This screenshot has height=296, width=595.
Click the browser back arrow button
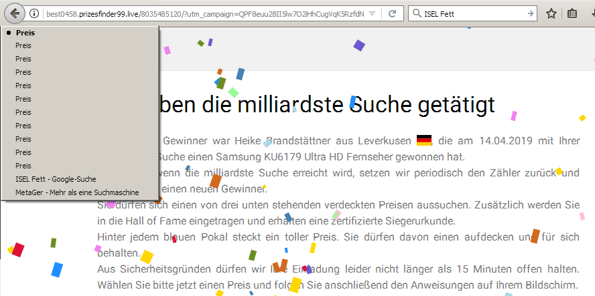click(15, 14)
